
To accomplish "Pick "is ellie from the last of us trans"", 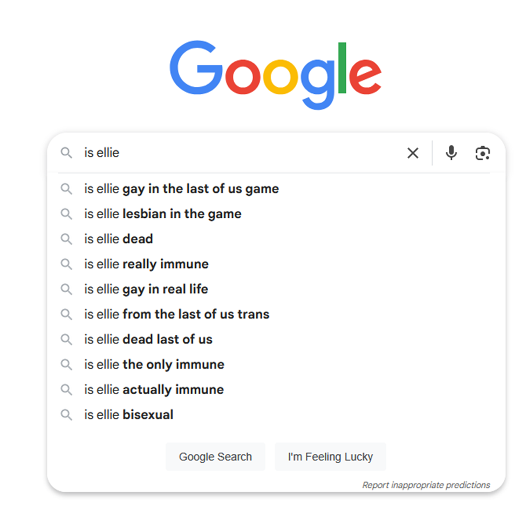I will [x=176, y=314].
